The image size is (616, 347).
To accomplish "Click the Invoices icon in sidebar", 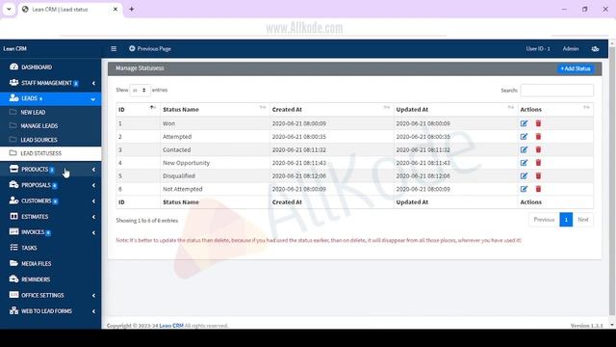I will 13,231.
